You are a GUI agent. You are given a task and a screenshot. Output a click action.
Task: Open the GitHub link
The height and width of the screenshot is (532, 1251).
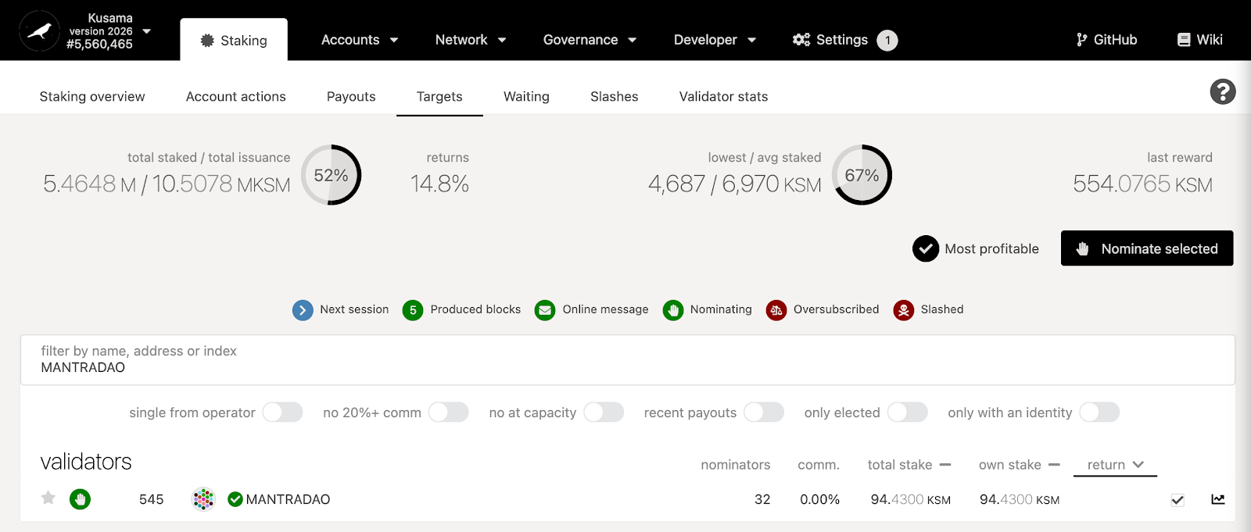tap(1106, 40)
